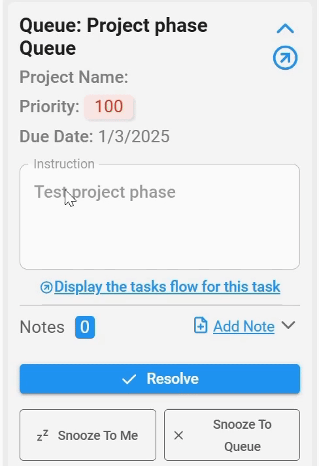This screenshot has width=319, height=466.
Task: Focus the Instruction text area
Action: point(159,217)
